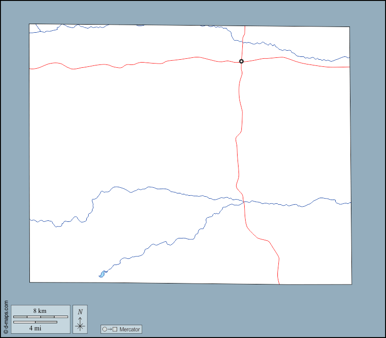The height and width of the screenshot is (338, 386).
Task: Click the southern river at the right map border
Action: point(350,203)
